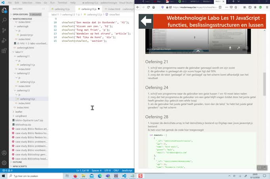Reload the Firefox page
The height and width of the screenshot is (179, 270).
pyautogui.click(x=148, y=7)
